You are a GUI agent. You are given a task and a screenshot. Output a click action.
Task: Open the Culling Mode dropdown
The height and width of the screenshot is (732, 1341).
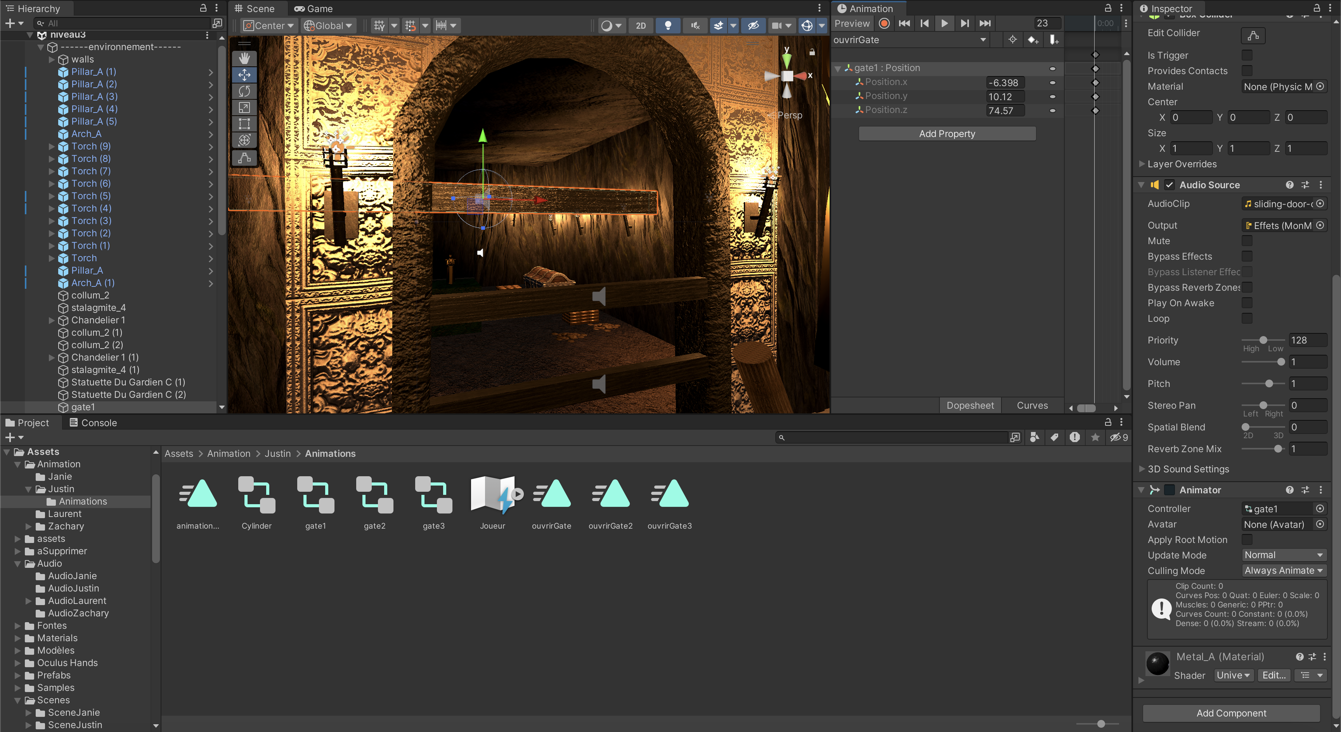[1283, 571]
